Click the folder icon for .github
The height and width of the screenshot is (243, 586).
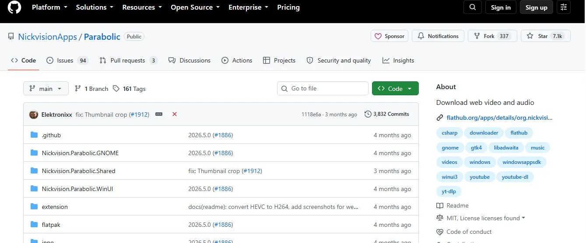pos(34,135)
